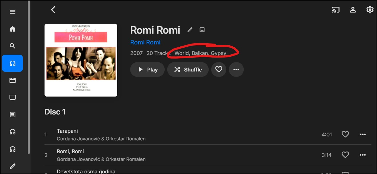Toggle favorite heart for Tarapani track
This screenshot has height=174, width=377.
click(345, 134)
